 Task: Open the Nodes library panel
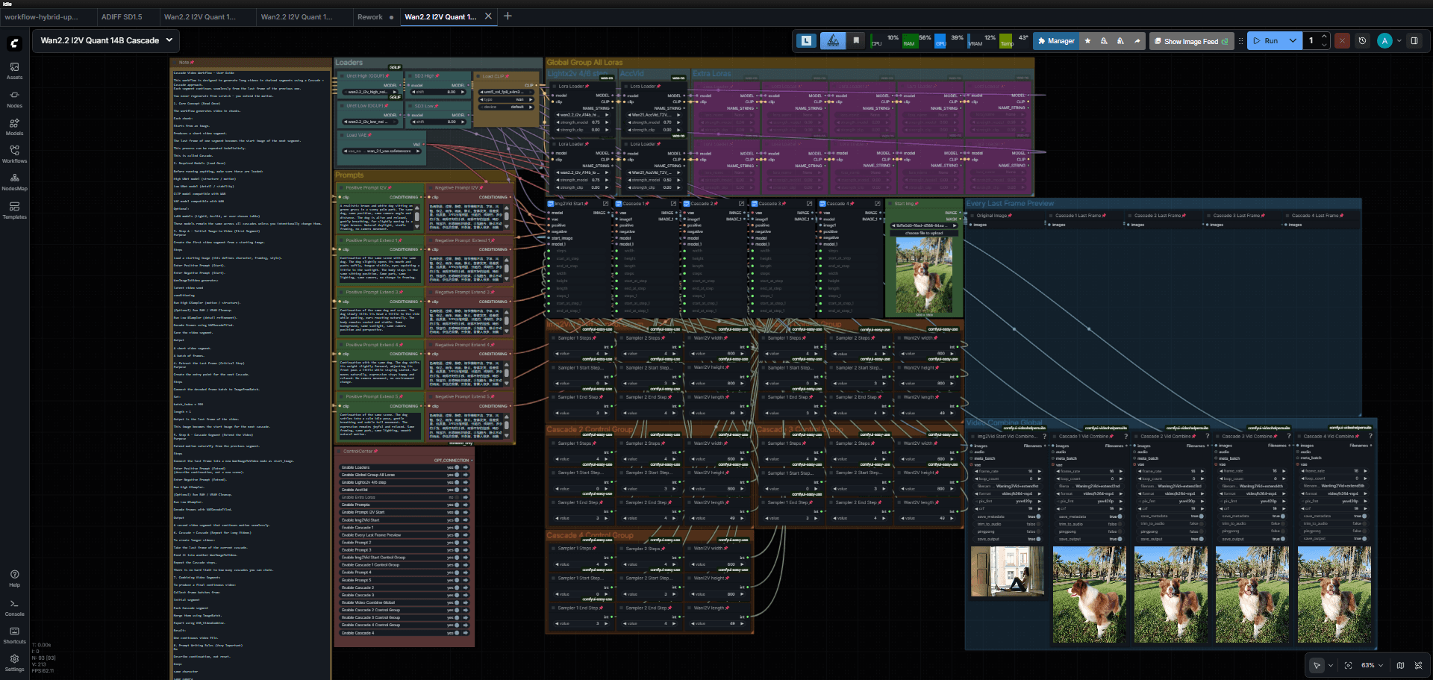(x=14, y=99)
